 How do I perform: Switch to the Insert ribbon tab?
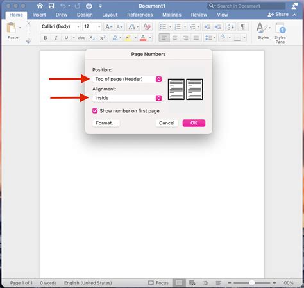39,15
